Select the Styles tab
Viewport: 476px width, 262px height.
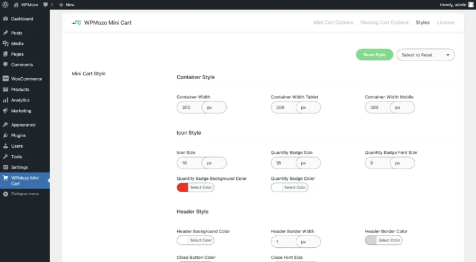423,22
